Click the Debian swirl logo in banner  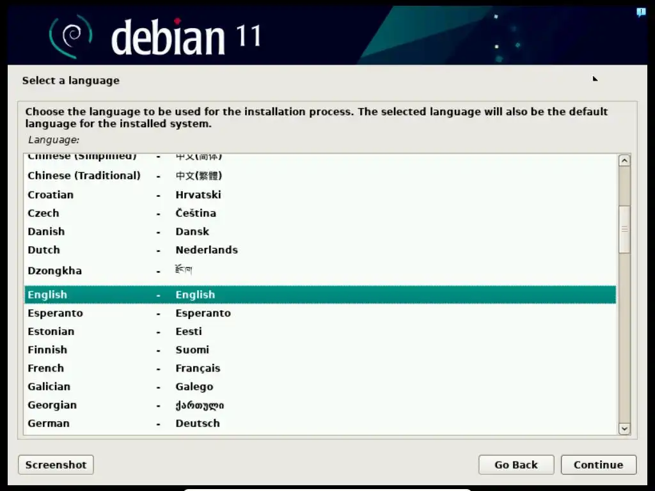[70, 36]
